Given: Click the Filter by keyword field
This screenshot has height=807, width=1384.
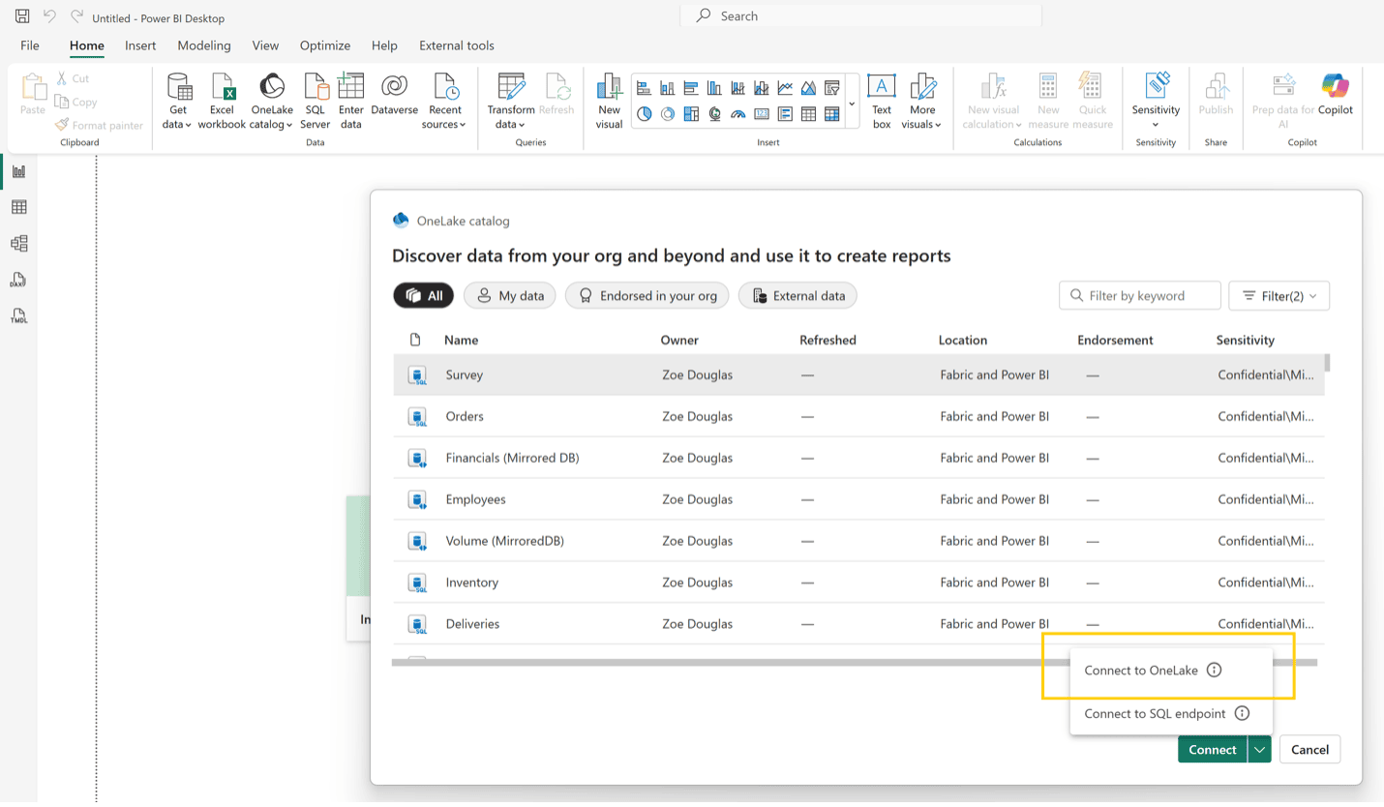Looking at the screenshot, I should (1148, 296).
